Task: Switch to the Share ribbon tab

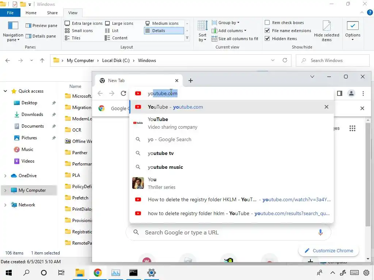Action: (52, 13)
